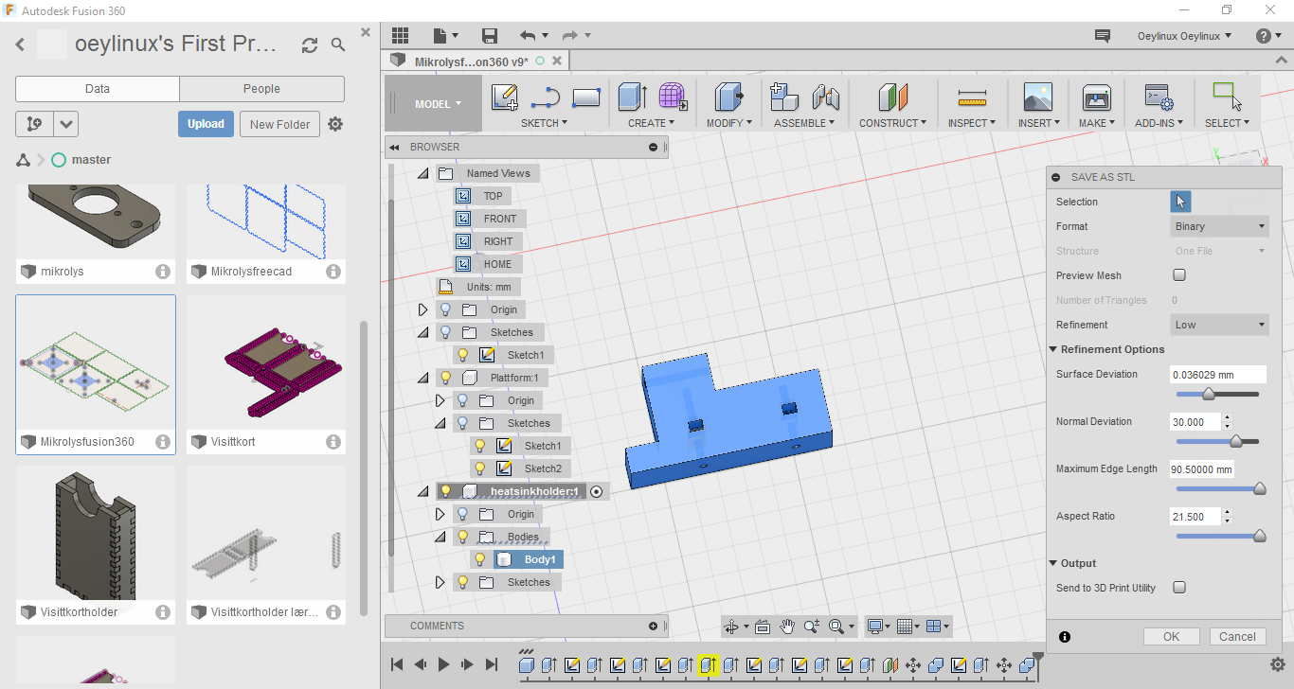Confirm STL export with OK
This screenshot has height=689, width=1294.
[1172, 636]
